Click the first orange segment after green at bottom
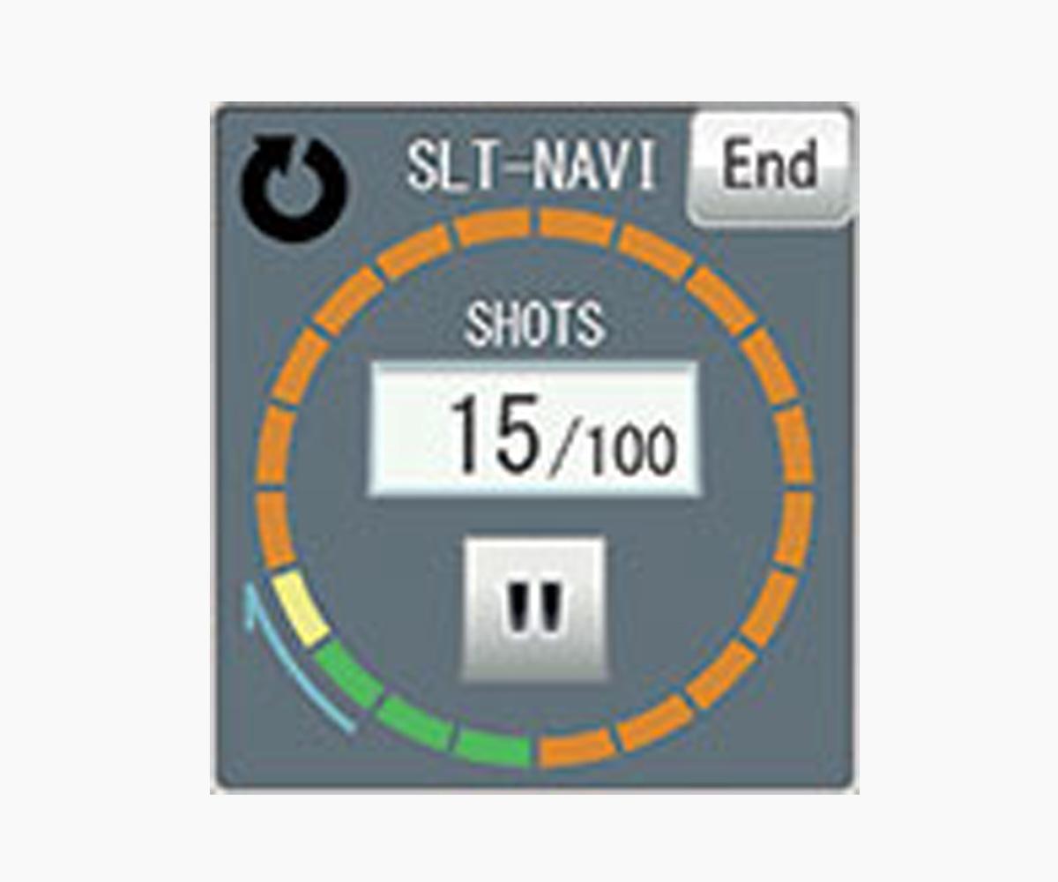1058x882 pixels. click(577, 748)
